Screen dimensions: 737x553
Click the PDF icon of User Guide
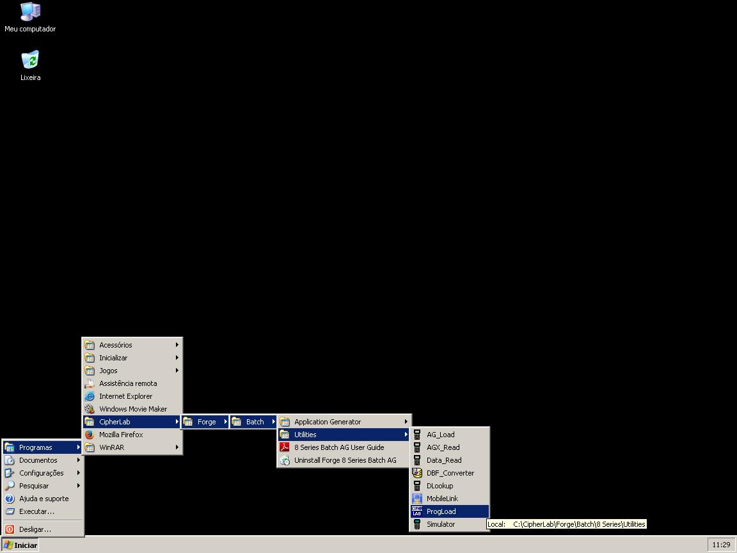click(285, 447)
